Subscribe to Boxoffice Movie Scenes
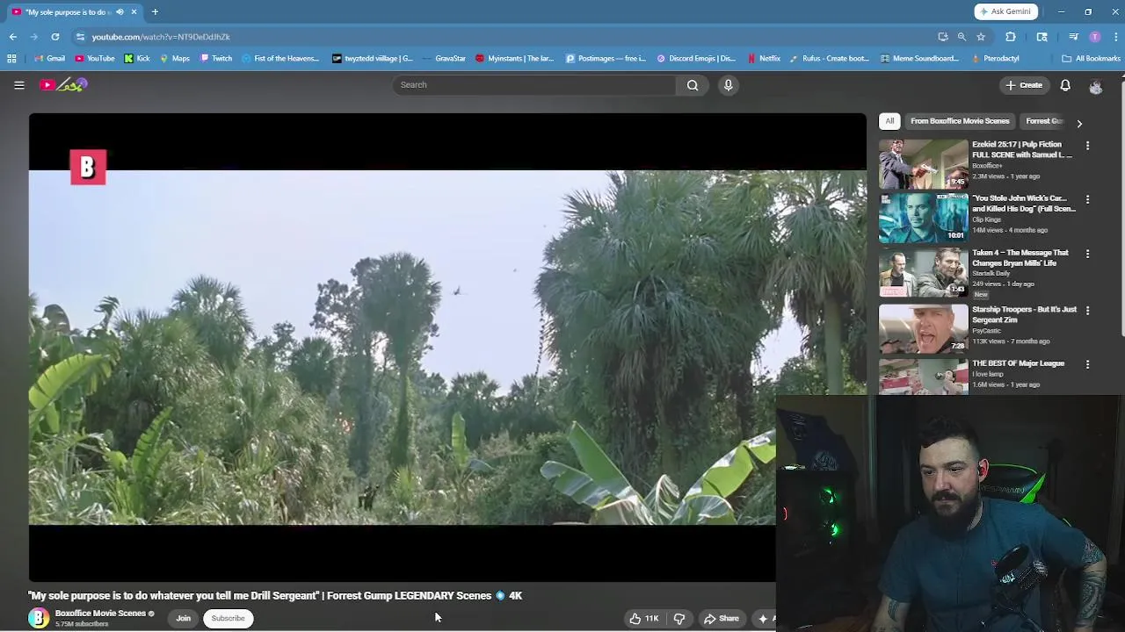 click(x=228, y=619)
